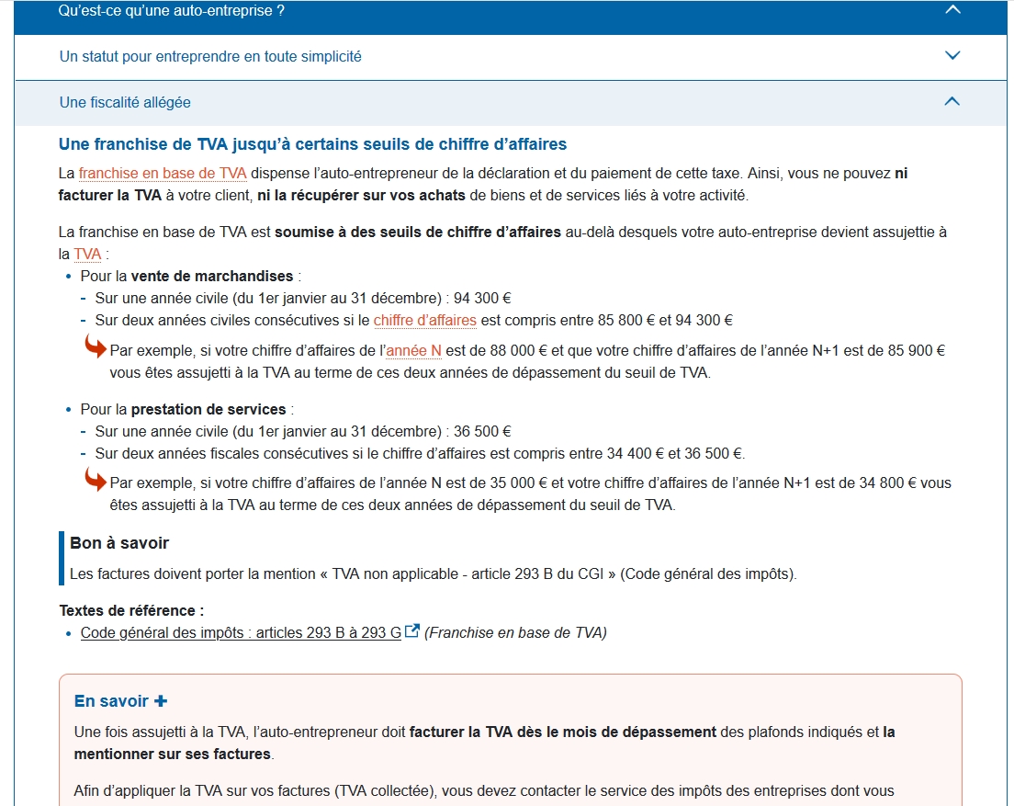Open the "franchise en base de TVA" link
This screenshot has height=806, width=1014.
point(163,174)
